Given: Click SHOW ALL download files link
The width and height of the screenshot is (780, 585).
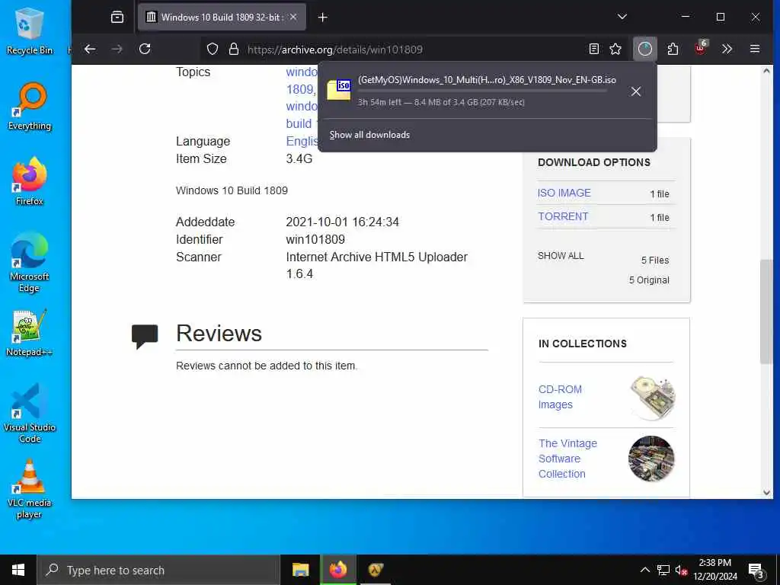Looking at the screenshot, I should pyautogui.click(x=561, y=256).
